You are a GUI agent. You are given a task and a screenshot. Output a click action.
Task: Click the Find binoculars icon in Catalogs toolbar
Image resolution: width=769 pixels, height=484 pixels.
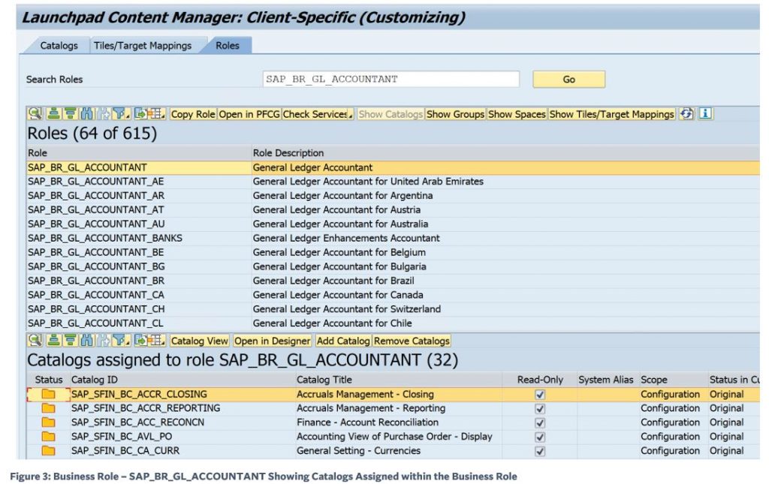tap(87, 341)
